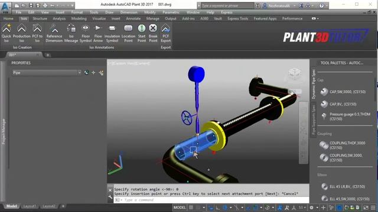
Task: Switch to the Layout1 tab
Action: [x=30, y=206]
